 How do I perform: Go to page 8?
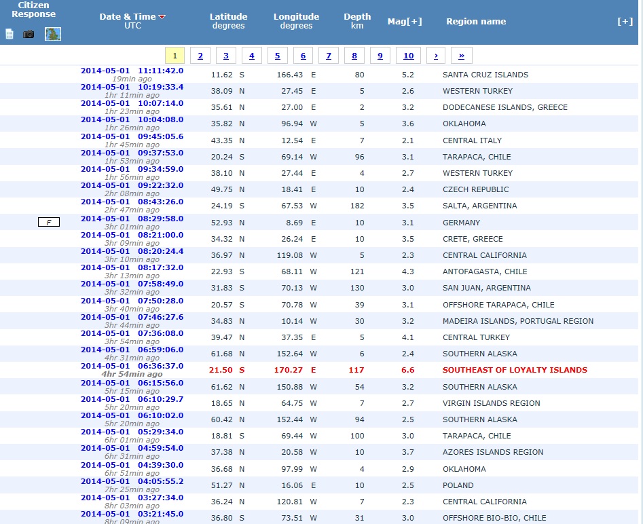[x=354, y=56]
